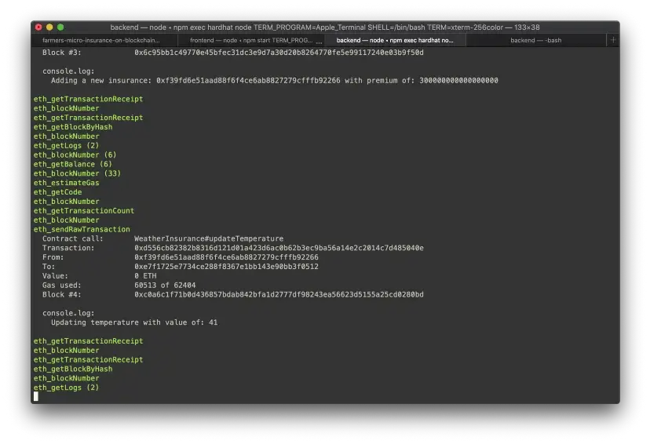Click the Block #3 hash value

(x=279, y=53)
